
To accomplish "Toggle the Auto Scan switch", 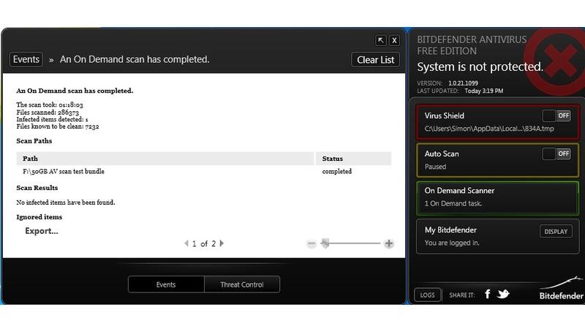I will 556,154.
